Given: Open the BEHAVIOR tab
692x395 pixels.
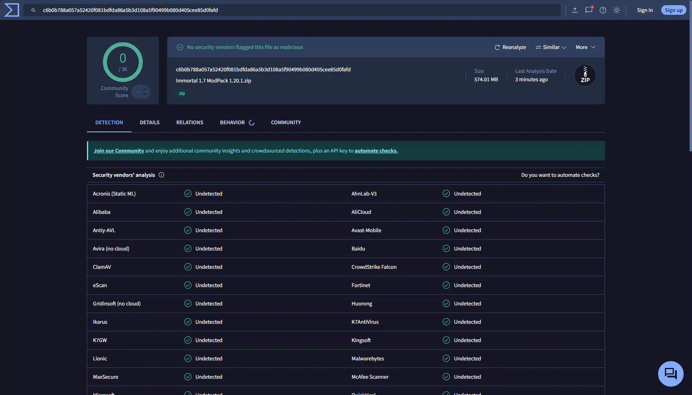Looking at the screenshot, I should 233,123.
